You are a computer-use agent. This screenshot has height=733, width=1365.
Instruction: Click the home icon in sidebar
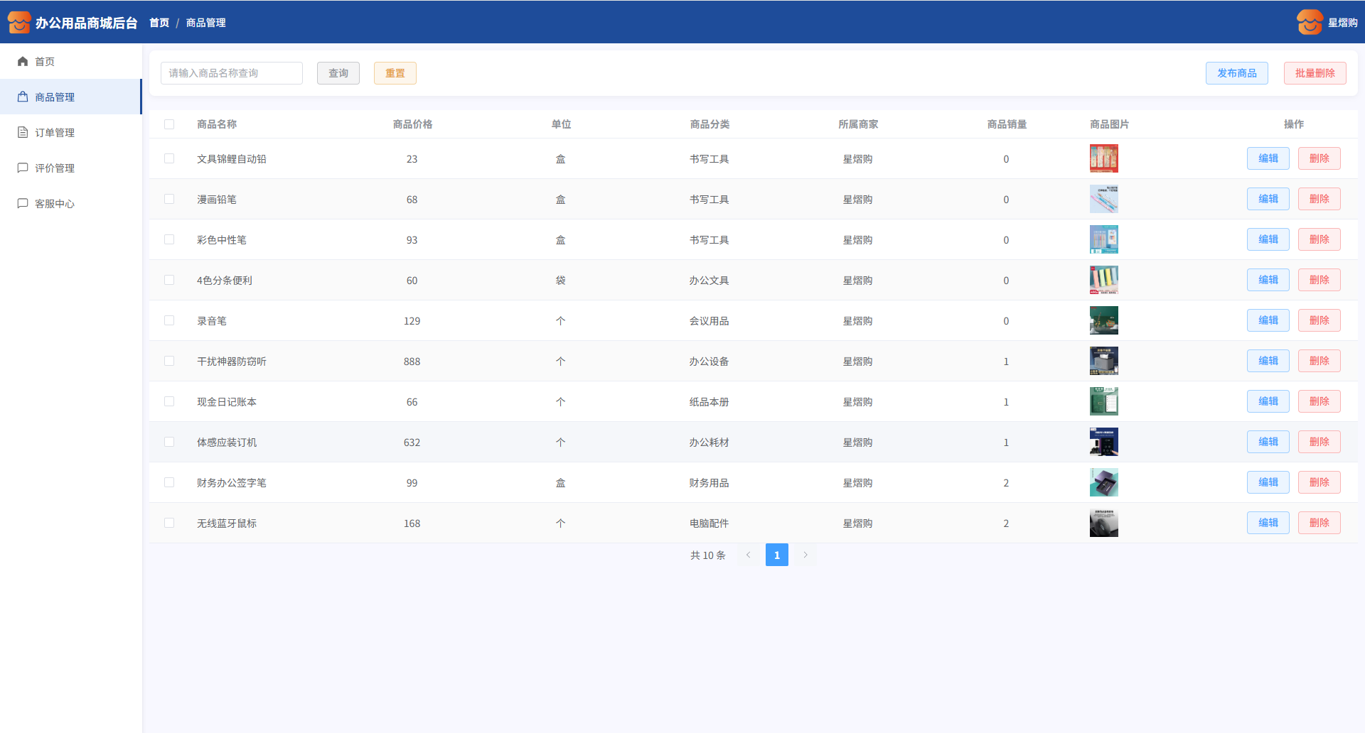pyautogui.click(x=23, y=62)
